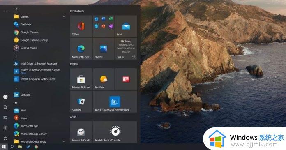Viewport: 286px width, 150px height.
Task: Expand the Games folder chevron
Action: (x=64, y=16)
